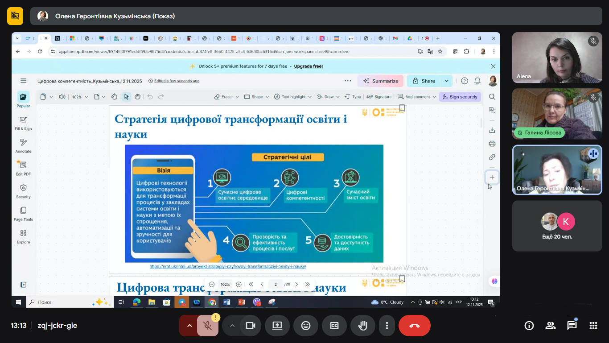The height and width of the screenshot is (343, 609).
Task: Click zoom in plus on page bar
Action: pos(239,285)
